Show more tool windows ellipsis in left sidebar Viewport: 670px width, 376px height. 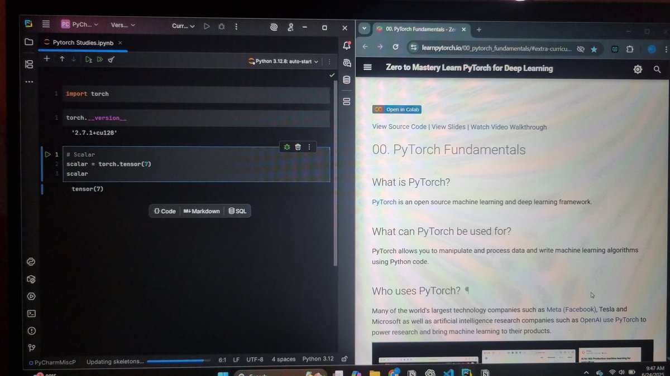[29, 82]
